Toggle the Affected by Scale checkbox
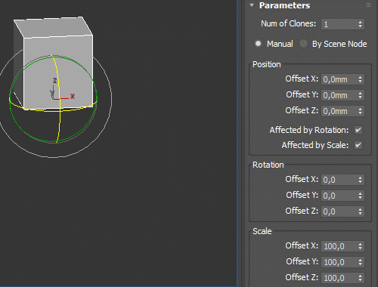 point(358,145)
